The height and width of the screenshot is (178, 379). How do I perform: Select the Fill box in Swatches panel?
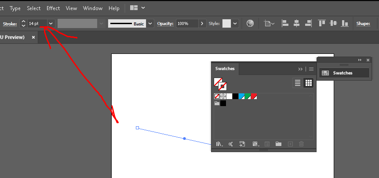[x=218, y=82]
